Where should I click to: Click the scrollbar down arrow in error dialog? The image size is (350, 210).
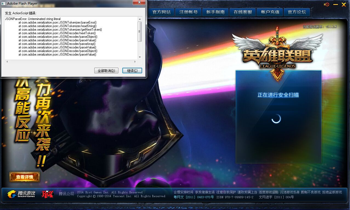coord(140,57)
